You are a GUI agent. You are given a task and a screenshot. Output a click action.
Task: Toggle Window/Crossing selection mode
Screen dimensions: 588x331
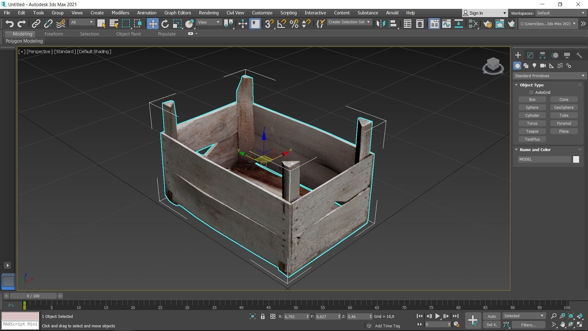pos(138,24)
